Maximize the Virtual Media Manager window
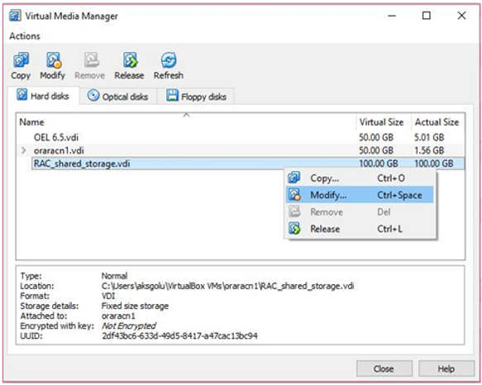The image size is (482, 385). point(427,16)
